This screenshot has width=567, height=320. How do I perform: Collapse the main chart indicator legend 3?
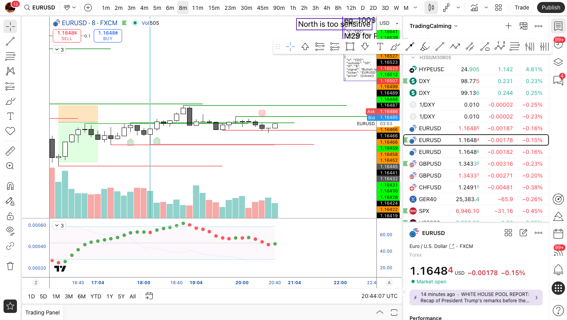[59, 50]
